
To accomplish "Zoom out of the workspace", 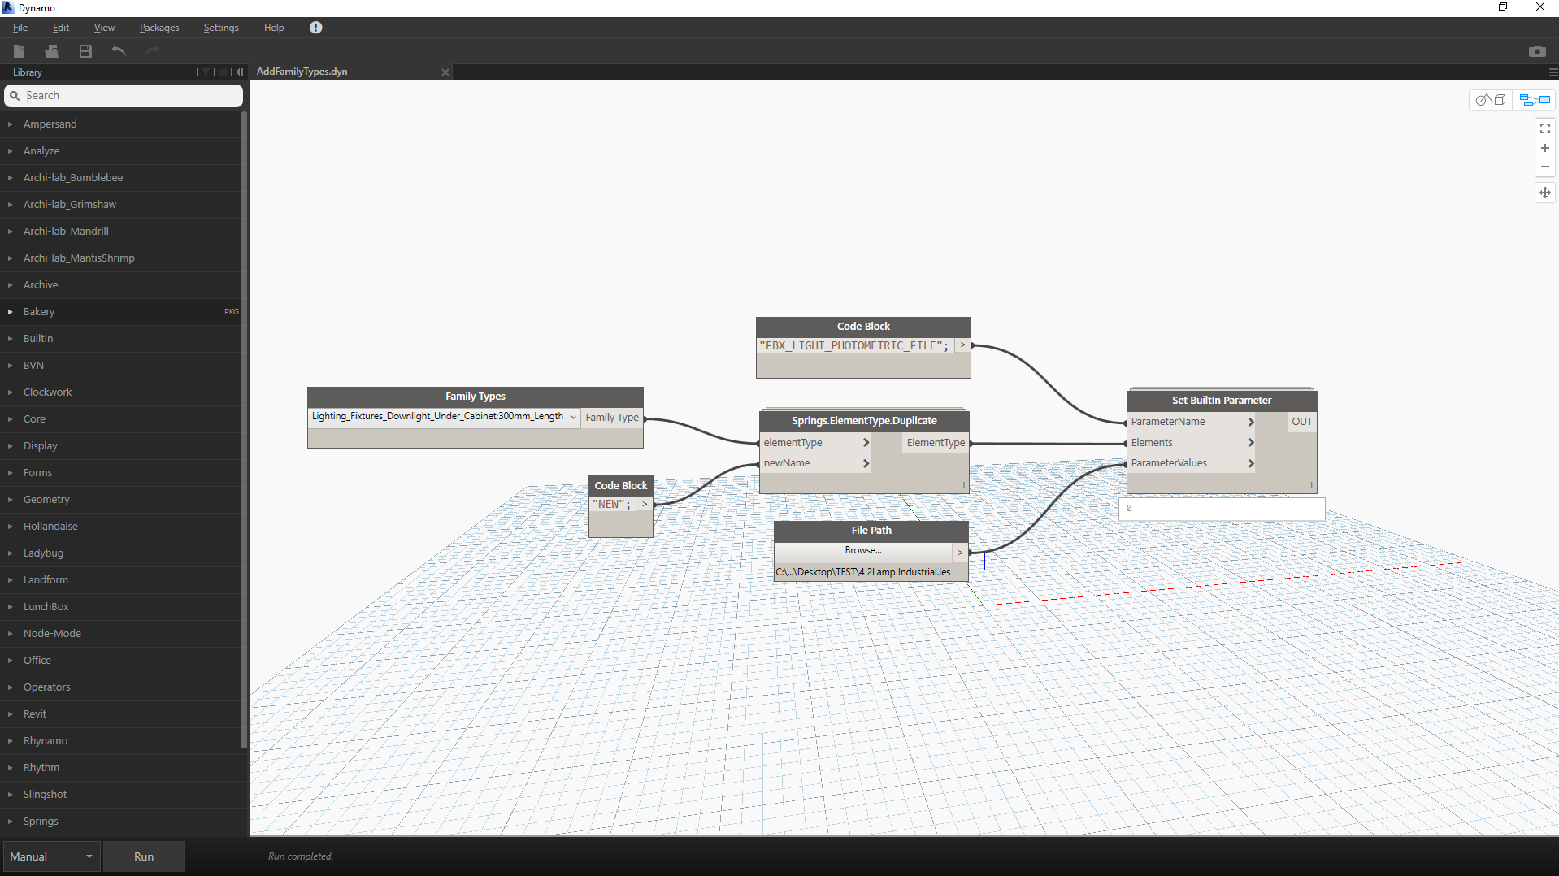I will click(1545, 167).
